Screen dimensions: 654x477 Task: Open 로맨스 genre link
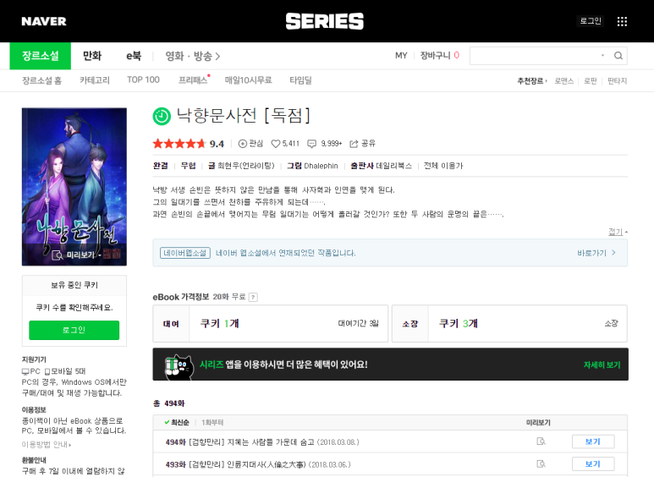[x=564, y=81]
